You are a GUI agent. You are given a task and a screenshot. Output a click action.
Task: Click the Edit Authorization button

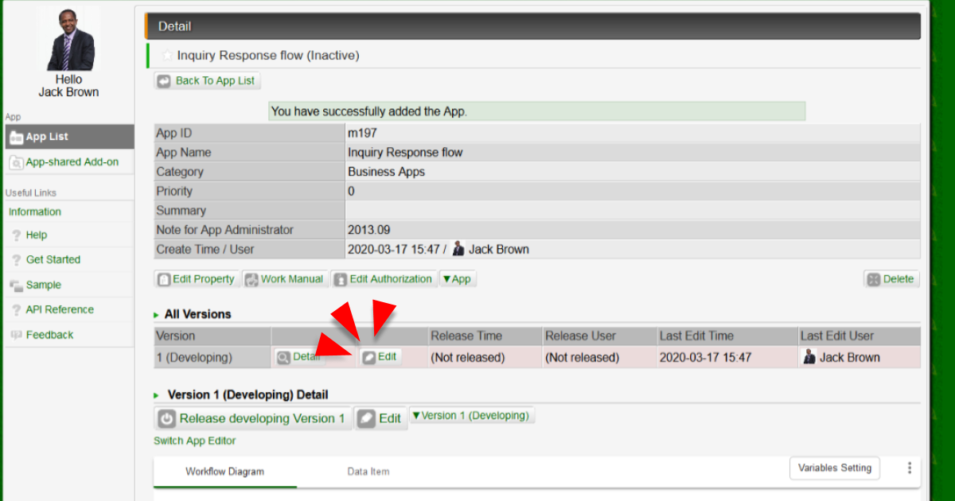click(384, 279)
